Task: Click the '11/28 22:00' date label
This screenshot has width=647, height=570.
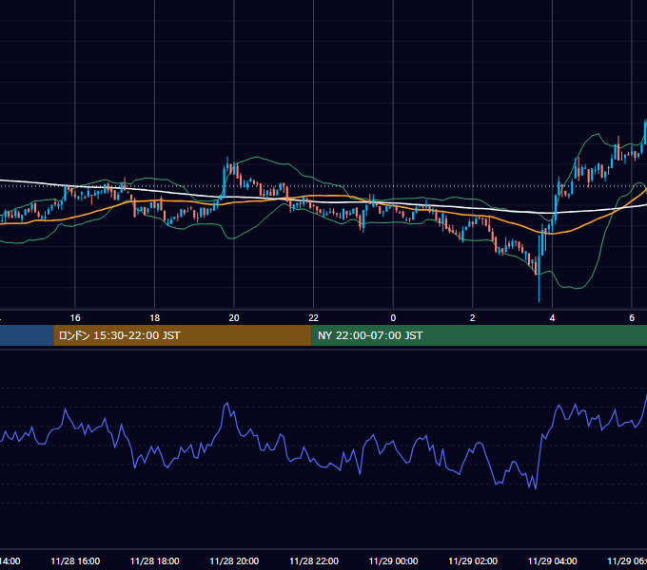Action: [x=314, y=561]
